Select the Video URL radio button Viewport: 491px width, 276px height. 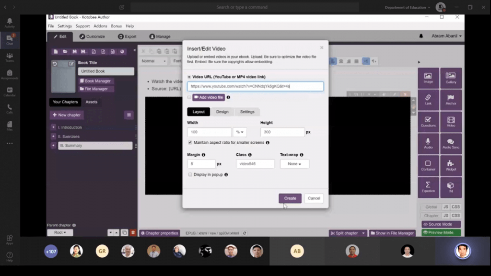tap(189, 77)
